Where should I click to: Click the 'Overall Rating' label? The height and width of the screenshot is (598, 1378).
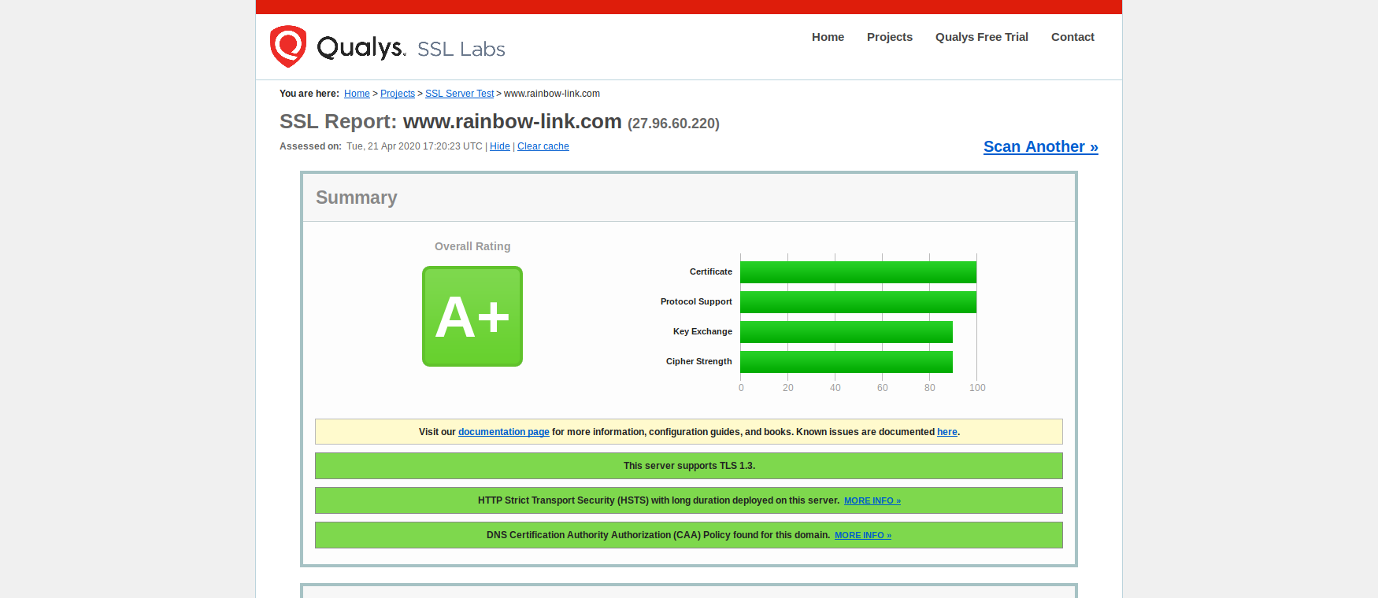pos(472,246)
